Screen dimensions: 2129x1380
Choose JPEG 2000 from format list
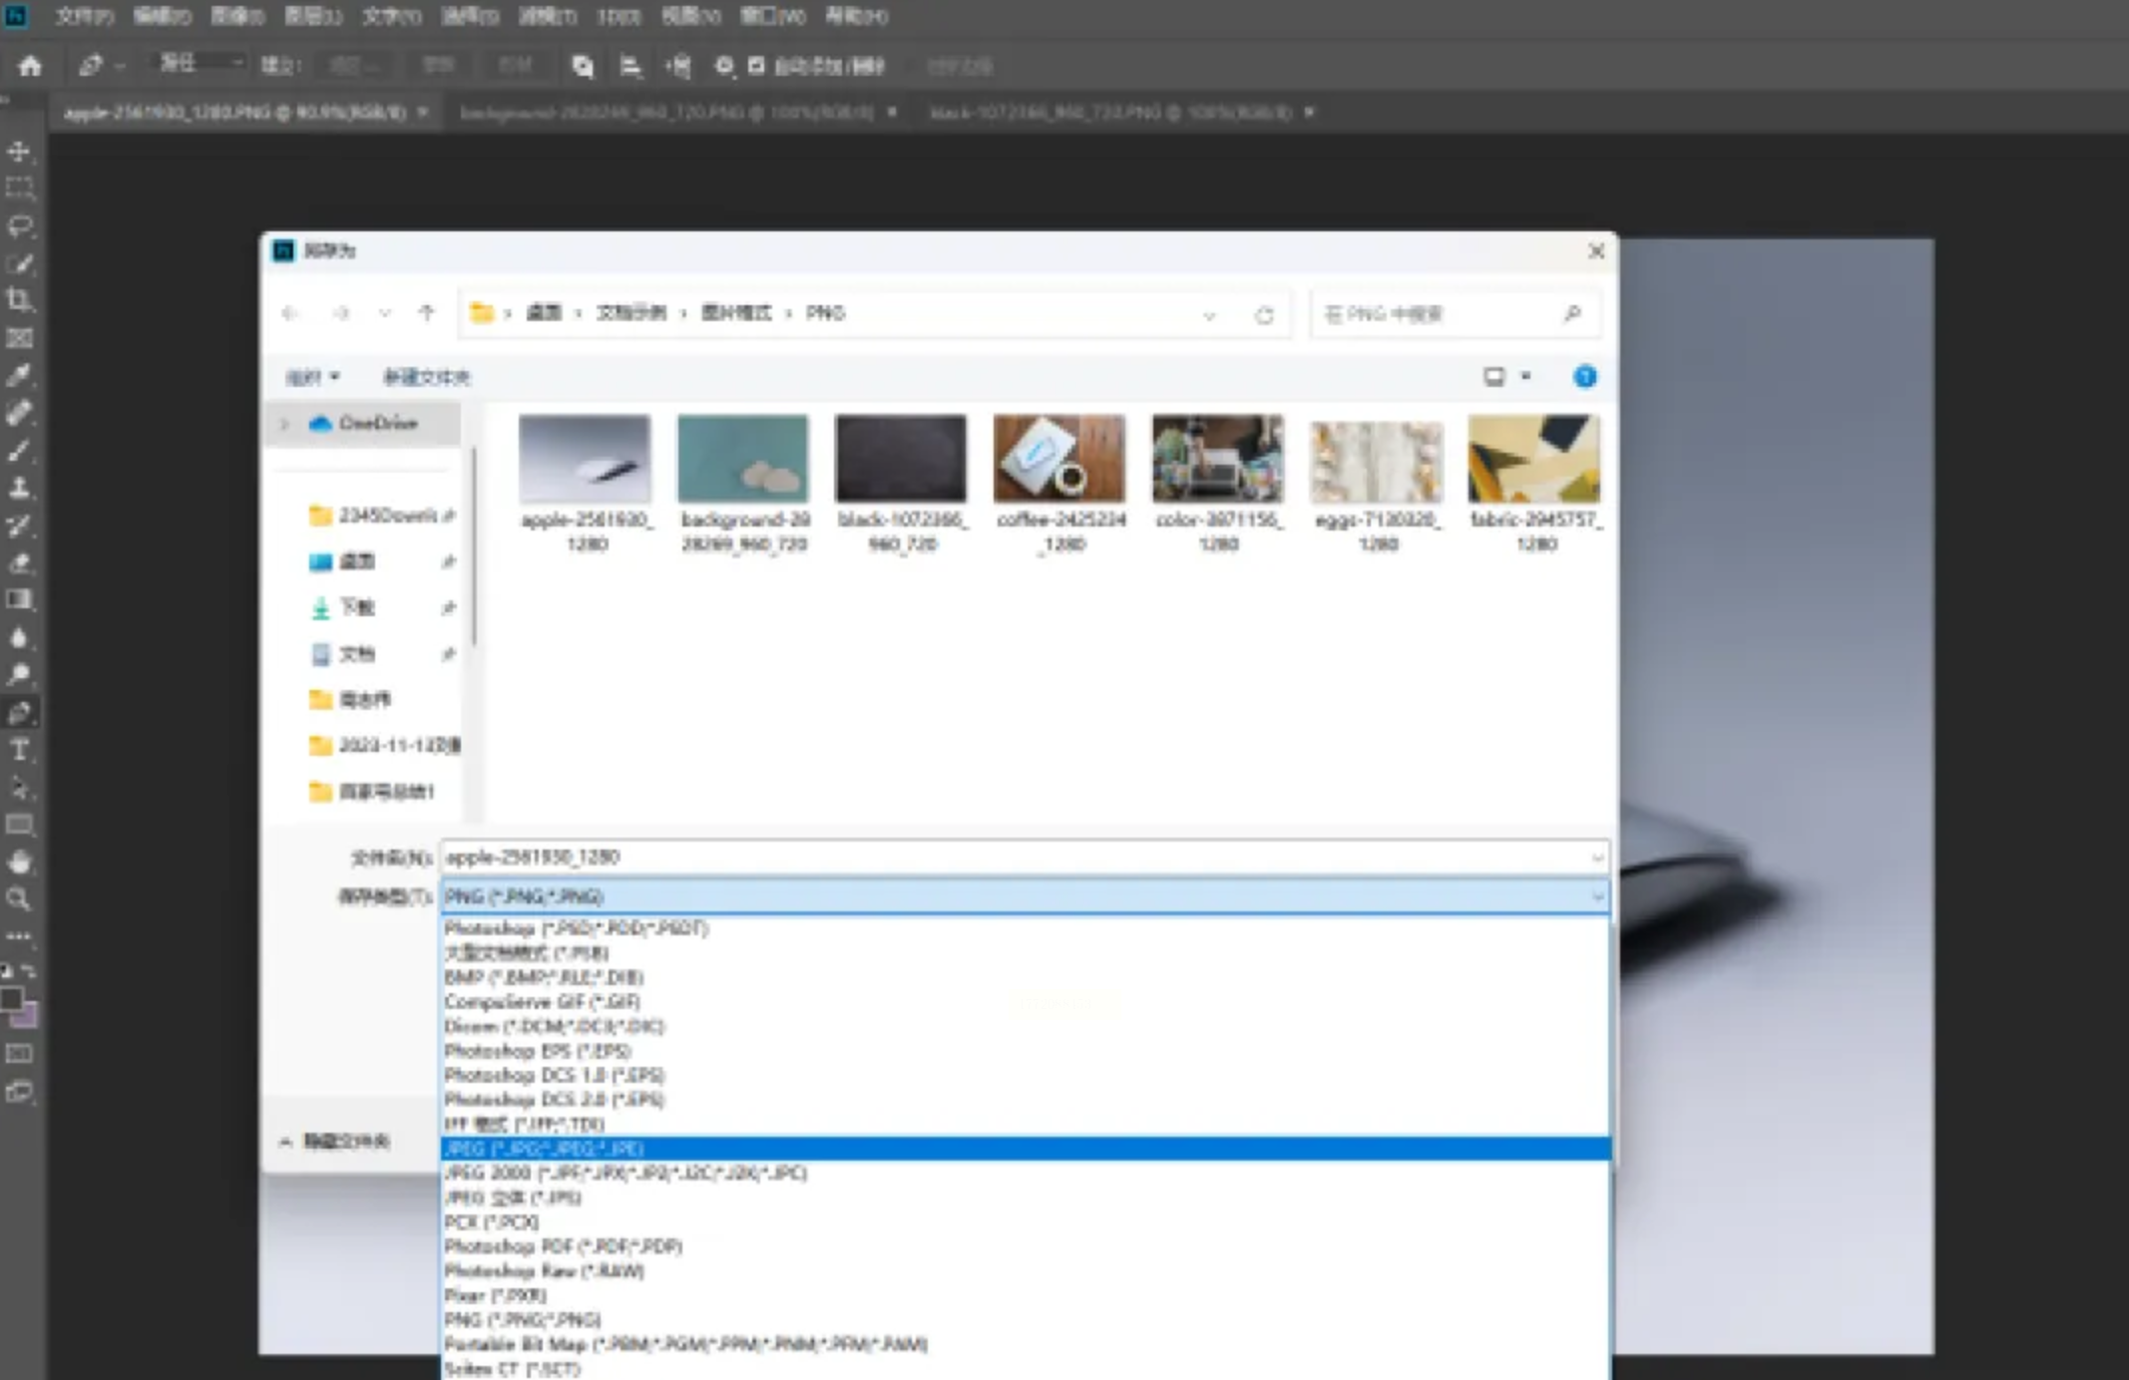point(625,1173)
